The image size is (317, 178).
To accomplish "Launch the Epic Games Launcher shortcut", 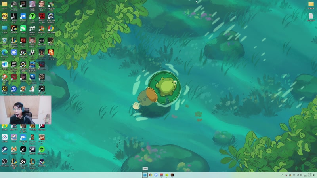I will (14, 64).
